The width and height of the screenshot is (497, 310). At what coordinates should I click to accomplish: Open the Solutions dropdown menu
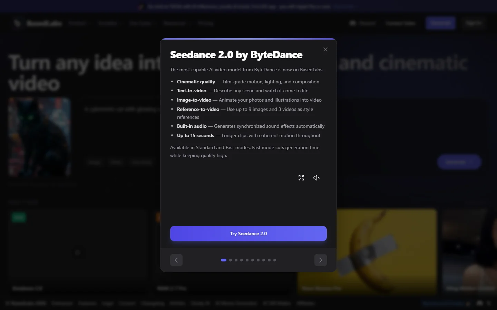point(108,23)
